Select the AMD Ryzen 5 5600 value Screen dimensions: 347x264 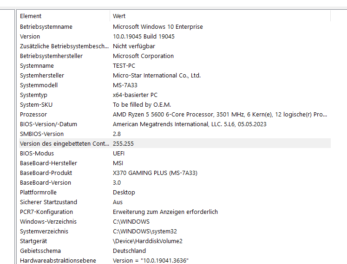tap(220, 114)
